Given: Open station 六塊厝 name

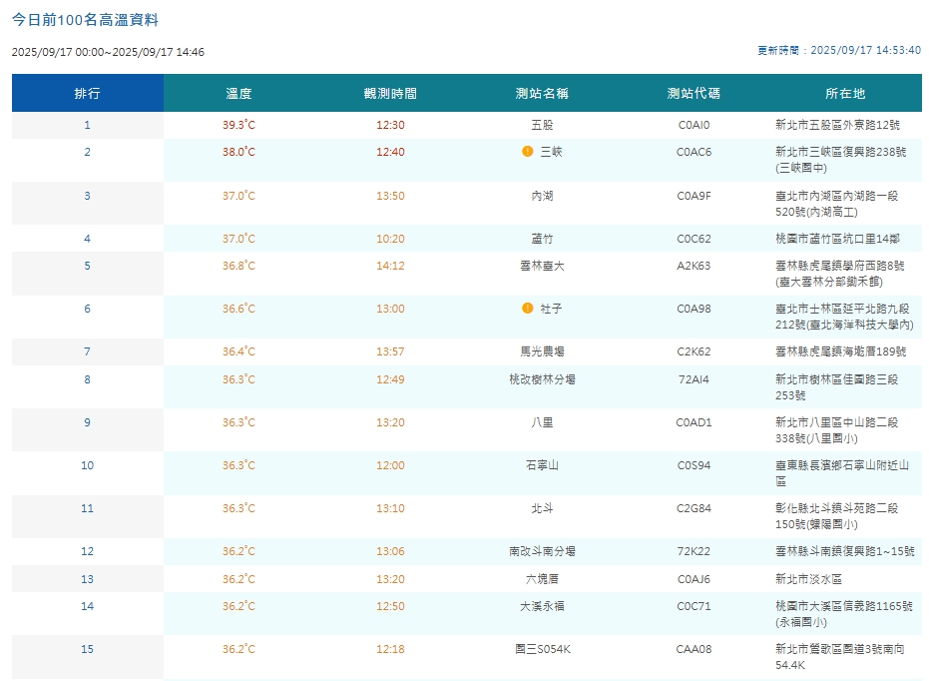Looking at the screenshot, I should (x=542, y=579).
